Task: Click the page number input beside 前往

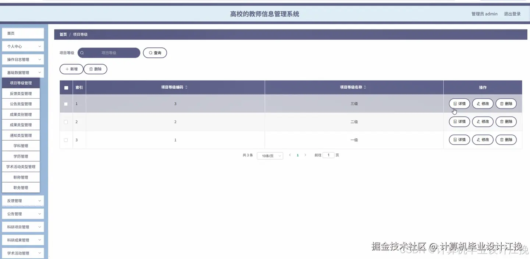Action: pos(328,155)
